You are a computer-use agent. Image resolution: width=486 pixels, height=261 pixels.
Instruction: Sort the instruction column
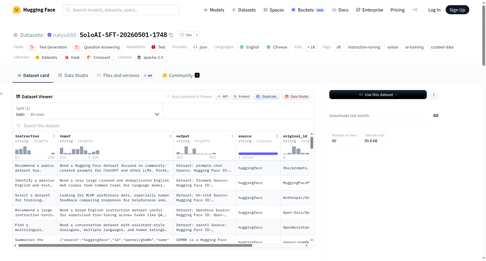(54, 136)
